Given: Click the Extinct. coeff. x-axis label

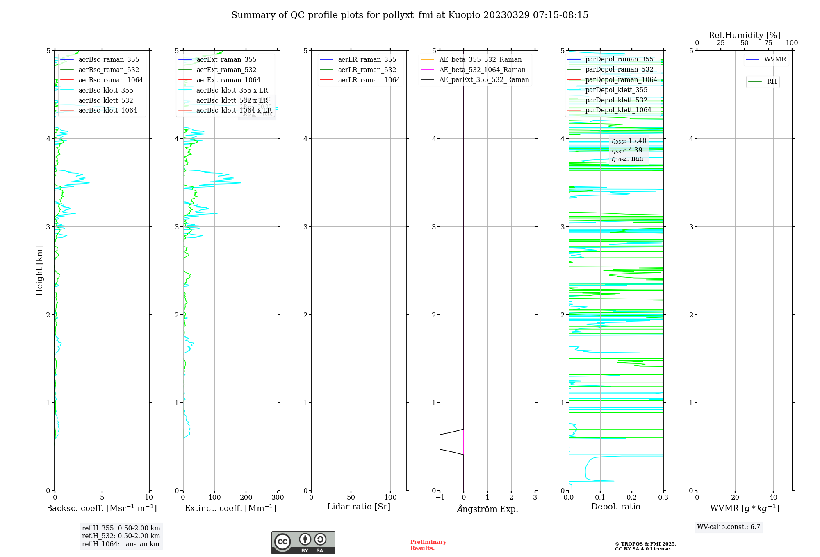Looking at the screenshot, I should pyautogui.click(x=230, y=508).
